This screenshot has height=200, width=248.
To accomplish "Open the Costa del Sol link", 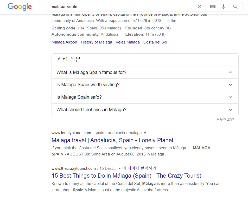I will 155,42.
